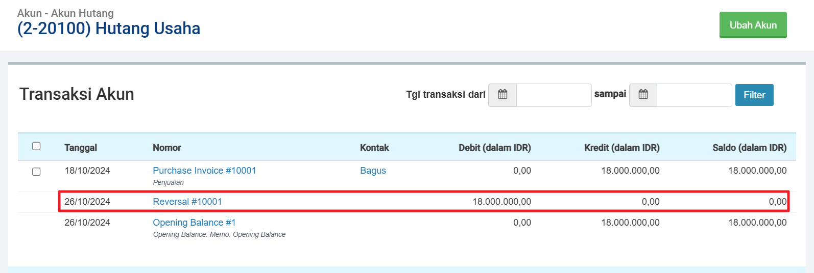
Task: Select the date 18/10/2024 cell
Action: tap(87, 171)
